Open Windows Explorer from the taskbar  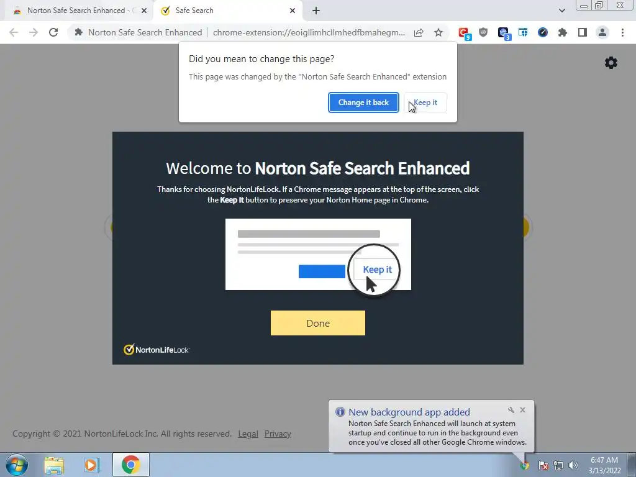pyautogui.click(x=54, y=465)
